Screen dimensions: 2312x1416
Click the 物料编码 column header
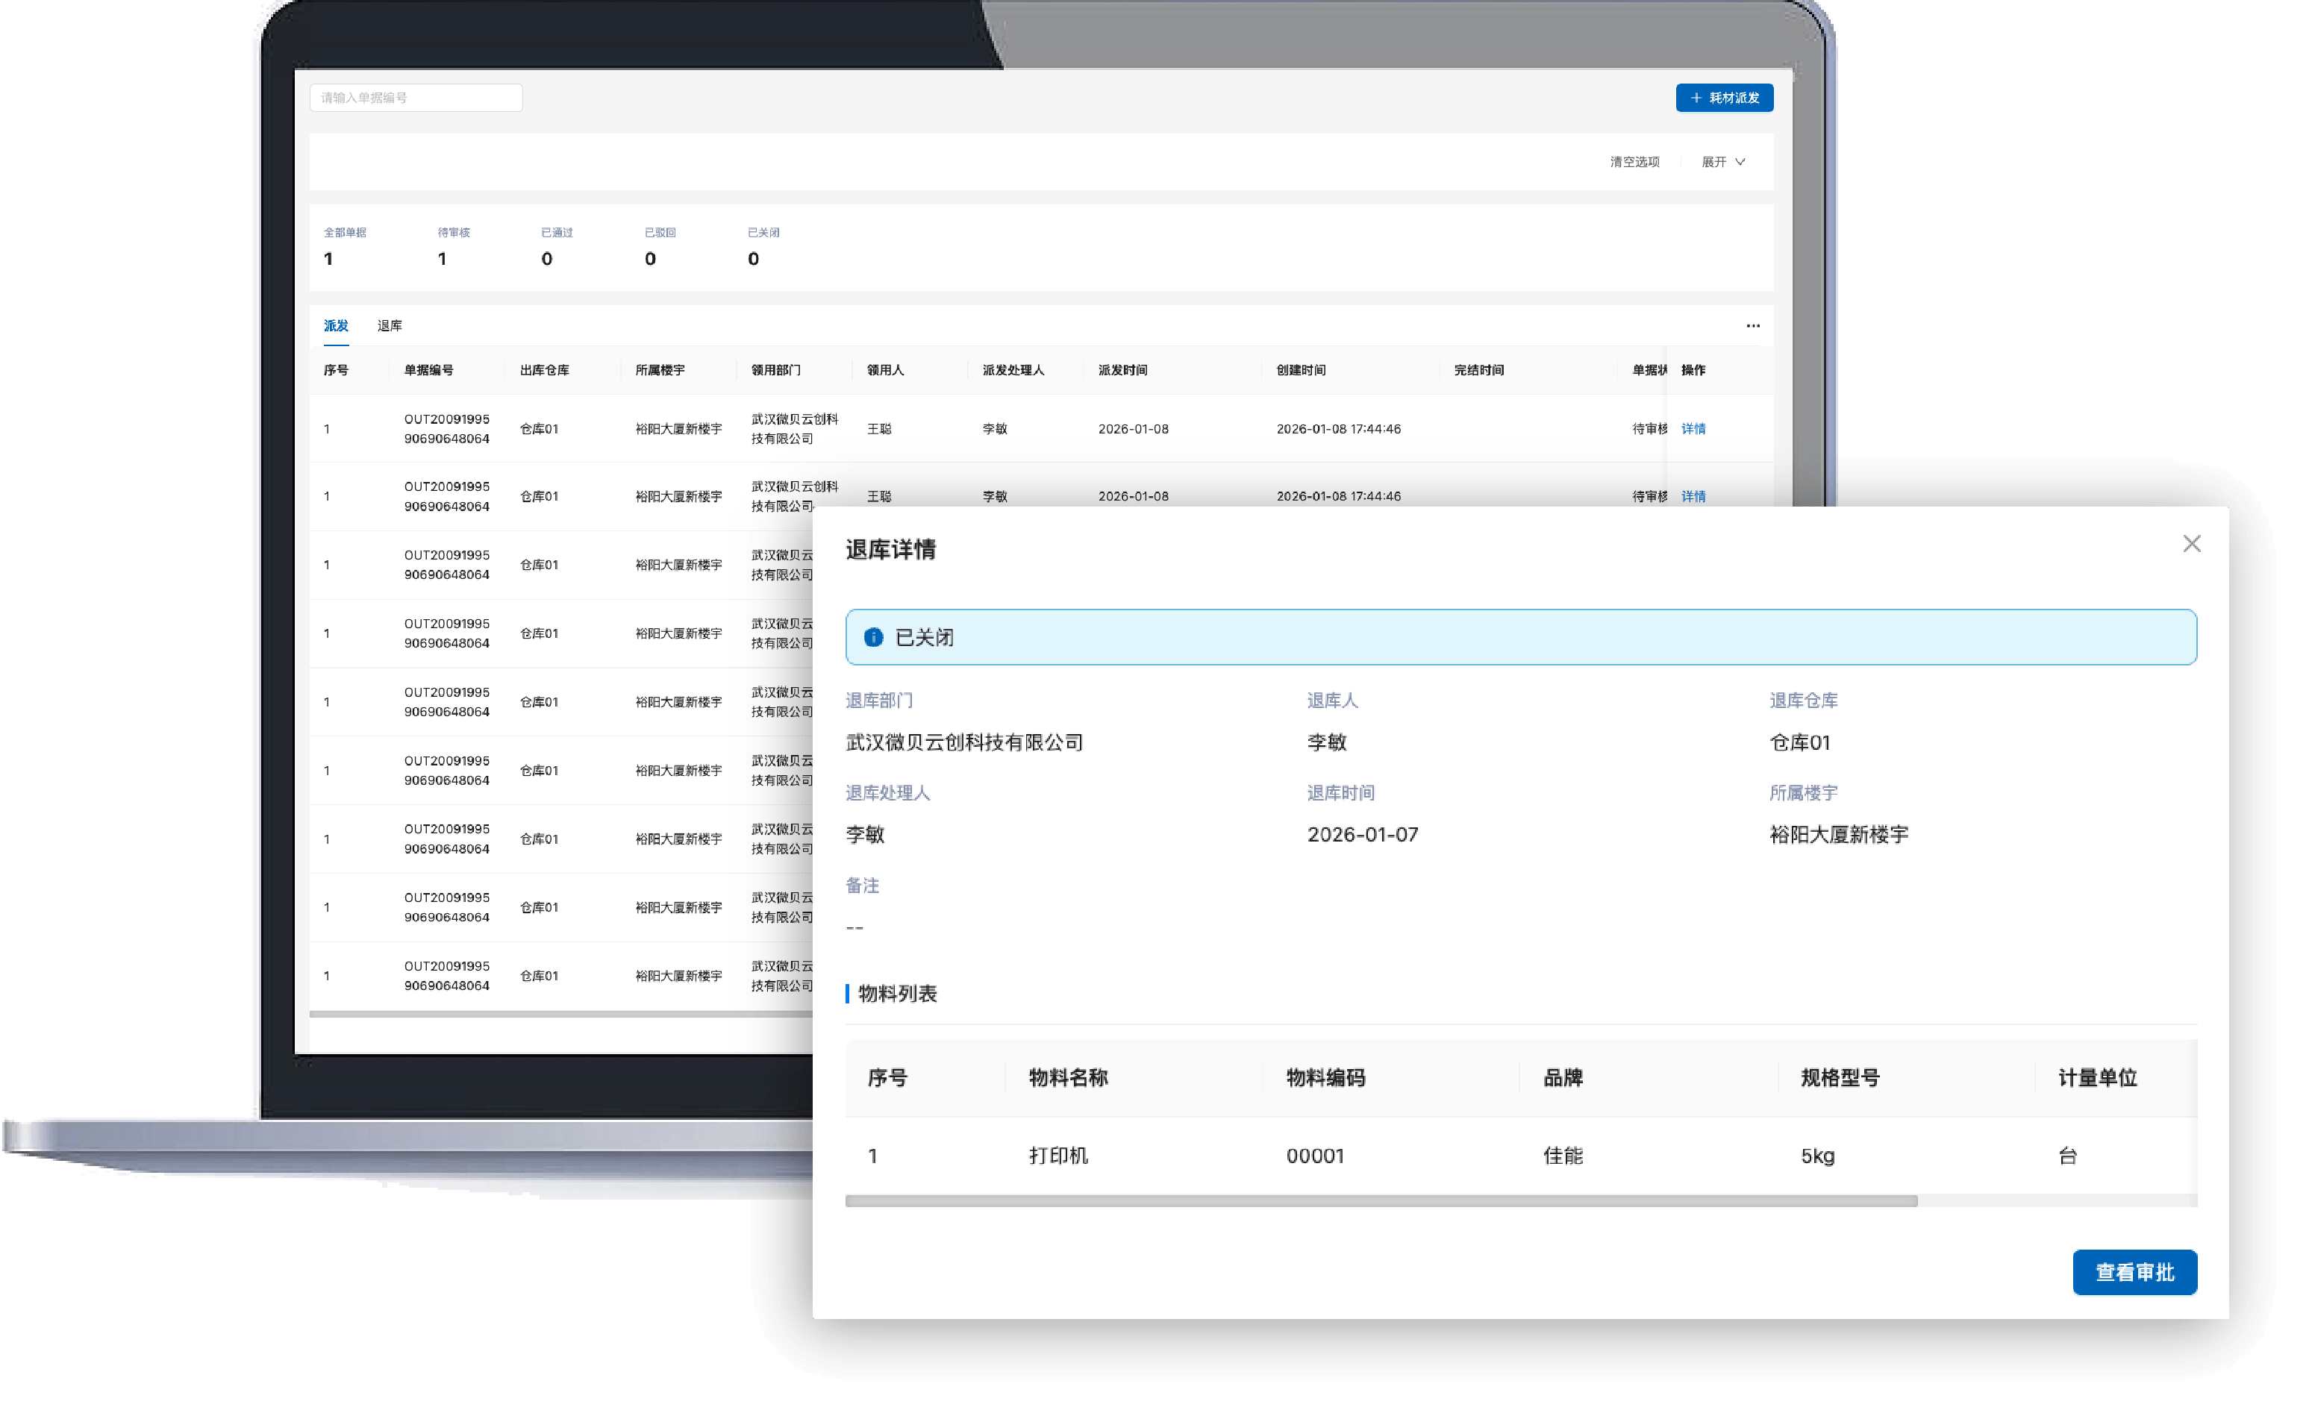point(1325,1078)
